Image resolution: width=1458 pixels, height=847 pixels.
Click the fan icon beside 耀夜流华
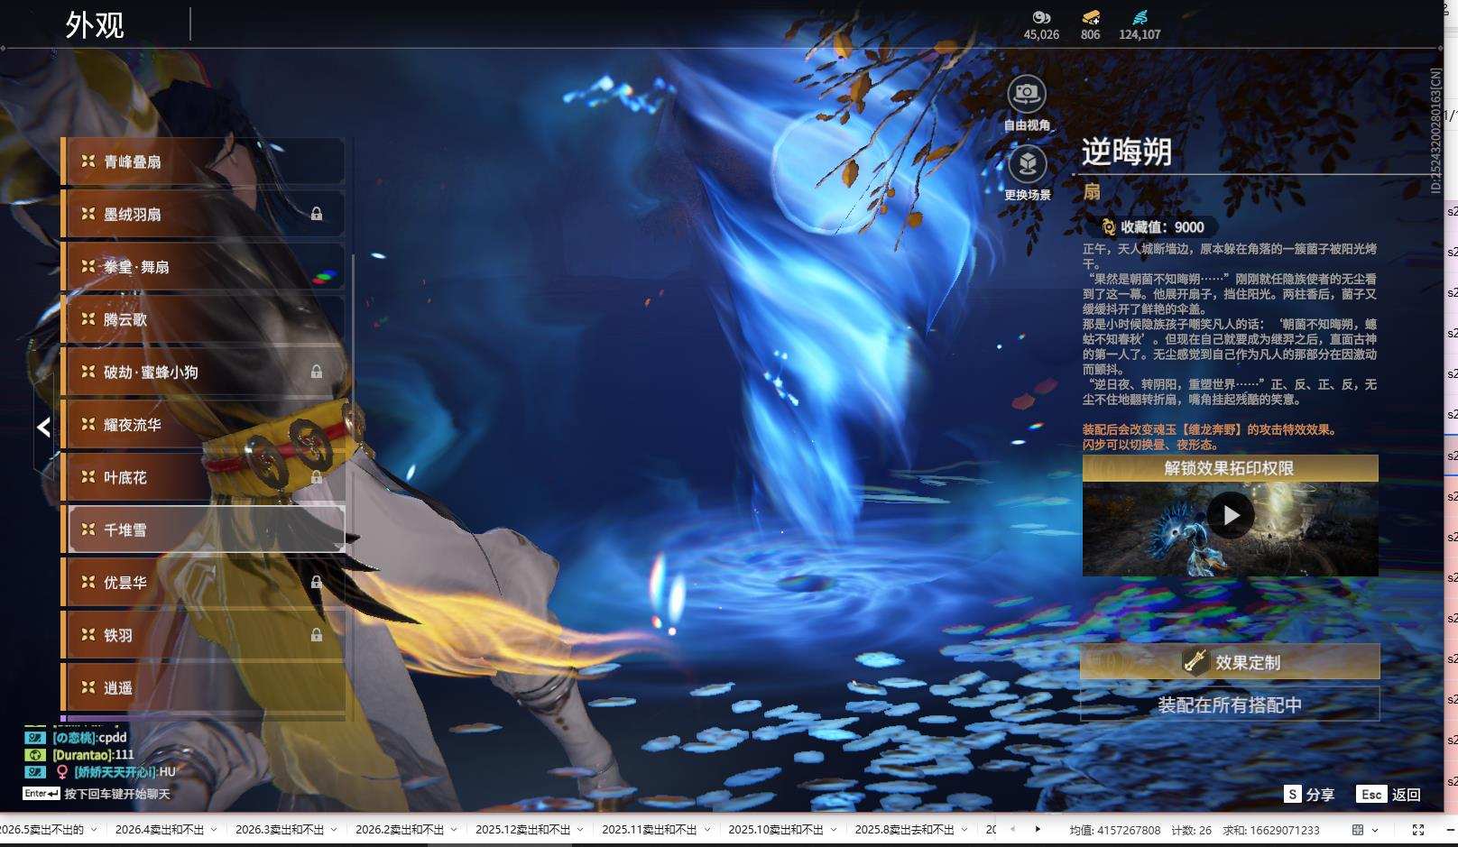pyautogui.click(x=88, y=424)
